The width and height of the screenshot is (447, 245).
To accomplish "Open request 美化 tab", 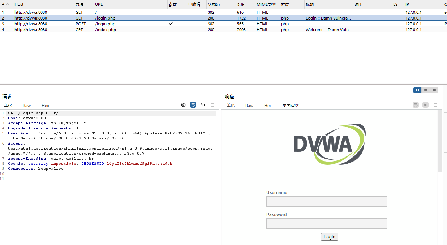I will (8, 106).
